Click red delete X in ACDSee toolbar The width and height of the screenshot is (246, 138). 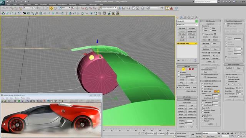coord(45,101)
